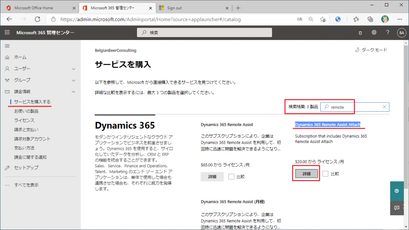Click the browser Back arrow
Image resolution: width=409 pixels, height=230 pixels.
click(10, 19)
